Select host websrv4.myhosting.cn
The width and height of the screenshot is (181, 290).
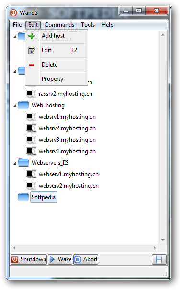(x=67, y=151)
